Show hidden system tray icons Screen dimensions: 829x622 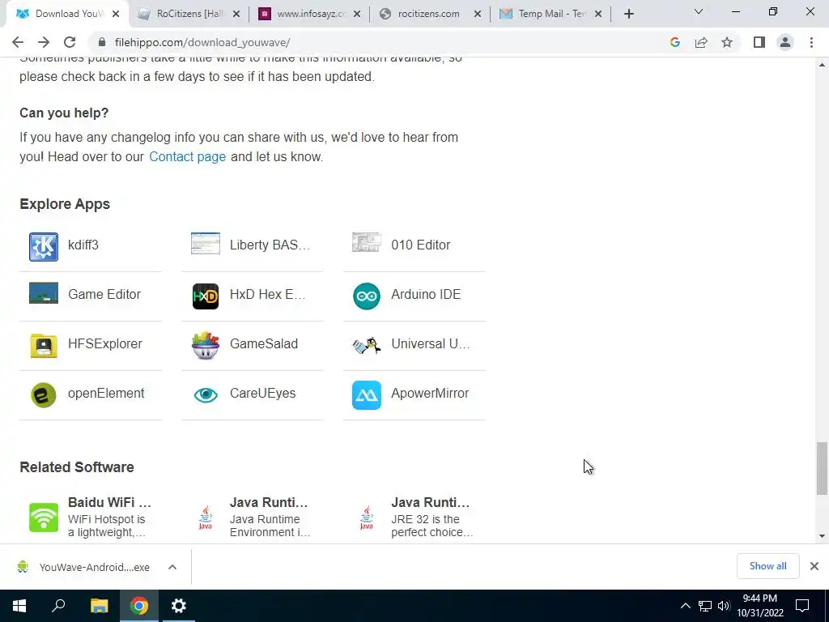[x=685, y=606]
